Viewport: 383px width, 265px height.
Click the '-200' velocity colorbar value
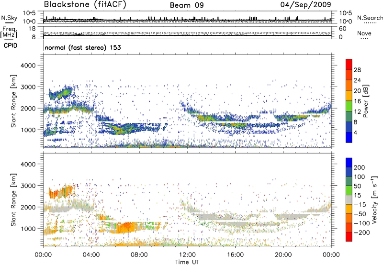(362, 233)
